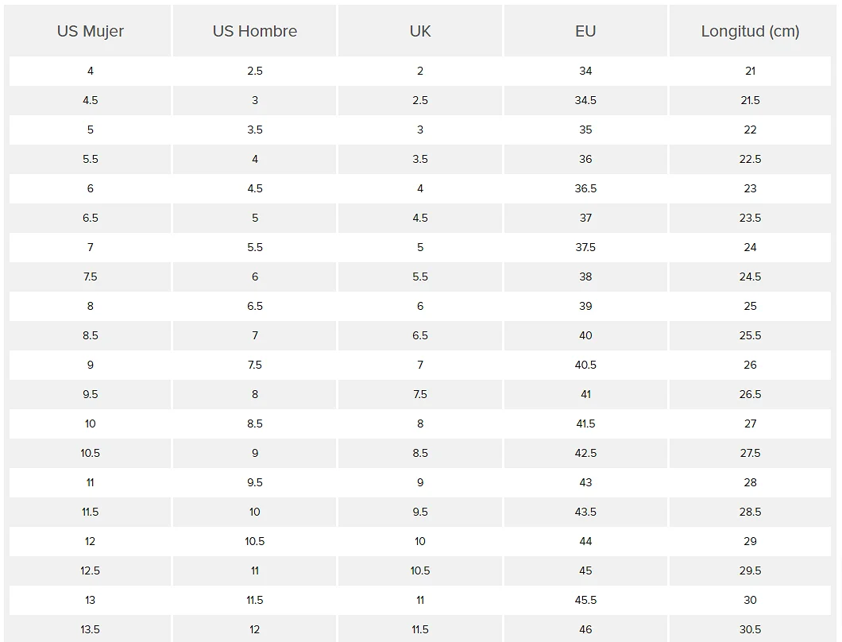Click the EU 37.5 size cell

[x=585, y=247]
